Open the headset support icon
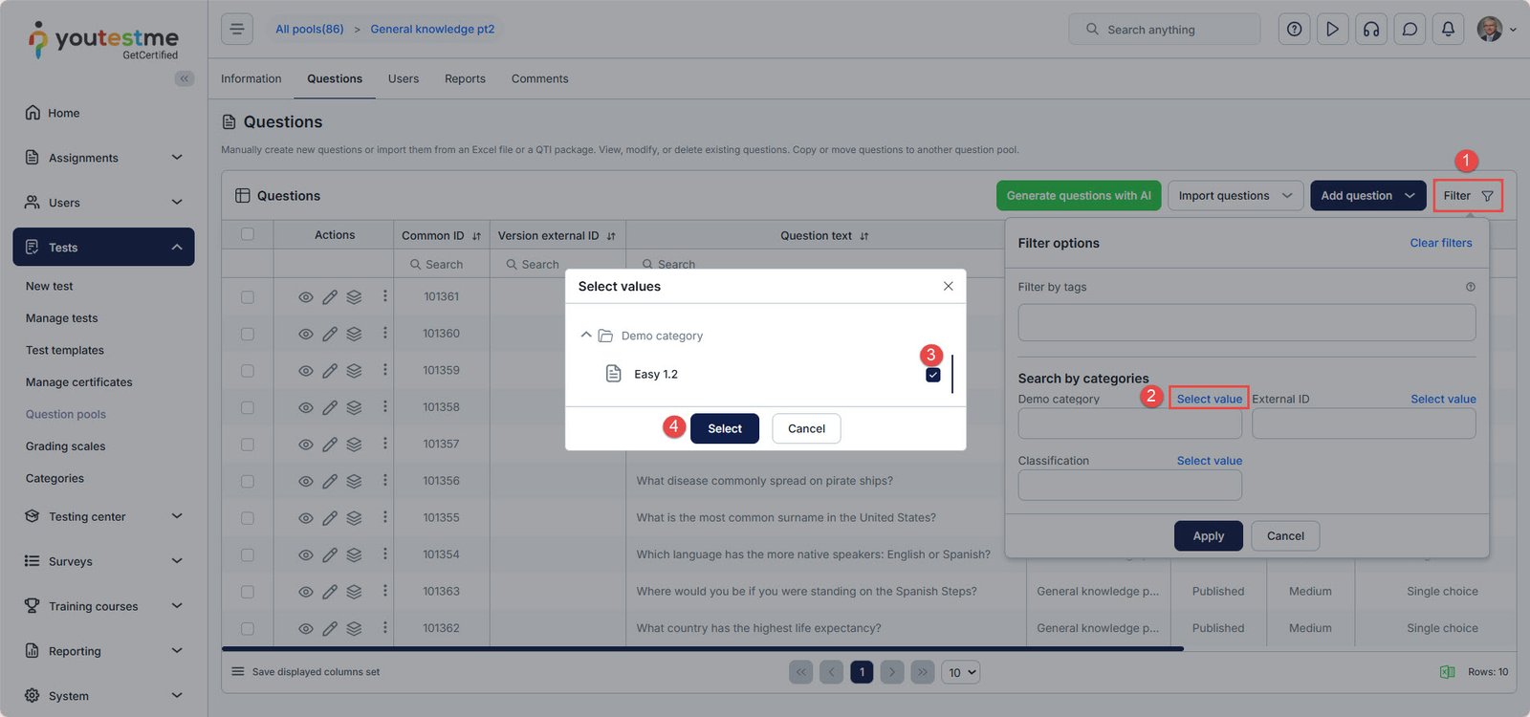 (x=1371, y=29)
